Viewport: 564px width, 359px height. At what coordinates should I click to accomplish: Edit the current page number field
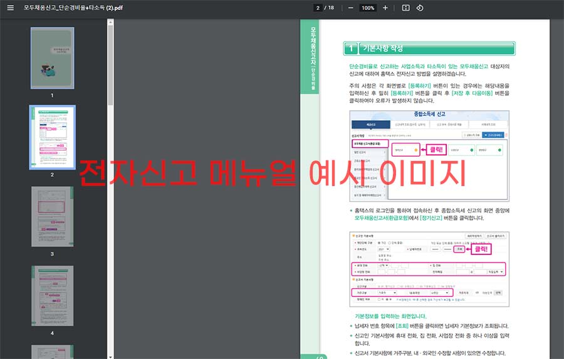[x=318, y=8]
